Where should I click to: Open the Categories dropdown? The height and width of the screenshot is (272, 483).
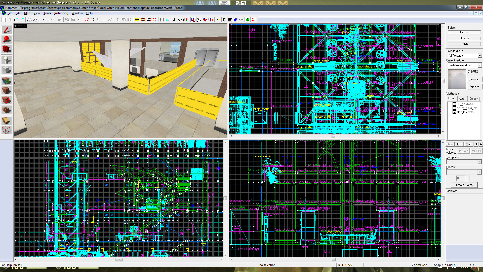coord(479,162)
